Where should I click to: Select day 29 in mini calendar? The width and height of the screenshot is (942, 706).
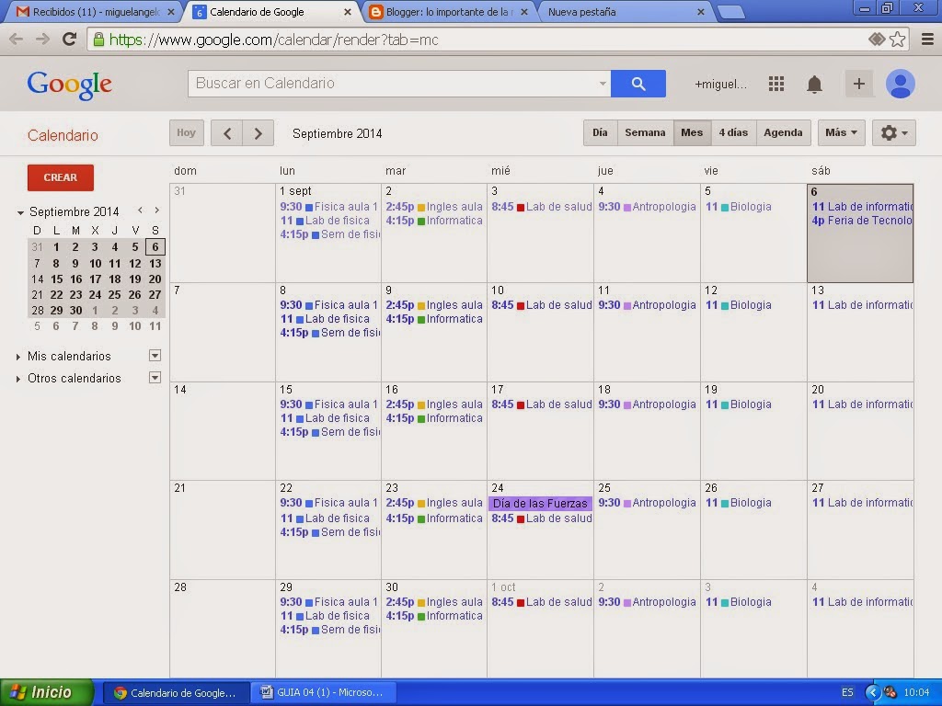56,311
